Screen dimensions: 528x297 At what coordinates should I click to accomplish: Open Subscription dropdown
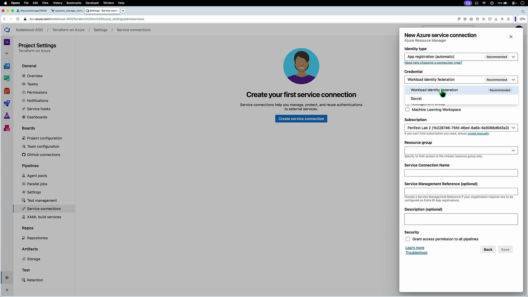coord(461,128)
